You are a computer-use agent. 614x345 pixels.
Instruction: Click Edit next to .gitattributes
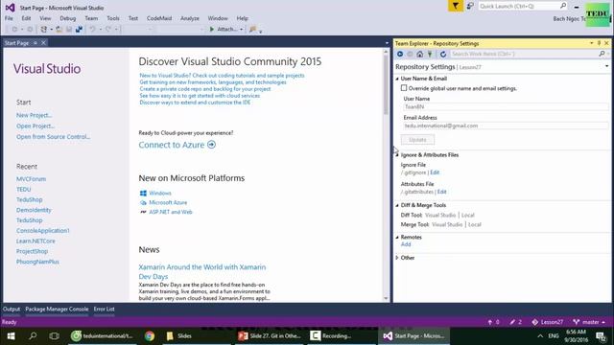coord(441,192)
